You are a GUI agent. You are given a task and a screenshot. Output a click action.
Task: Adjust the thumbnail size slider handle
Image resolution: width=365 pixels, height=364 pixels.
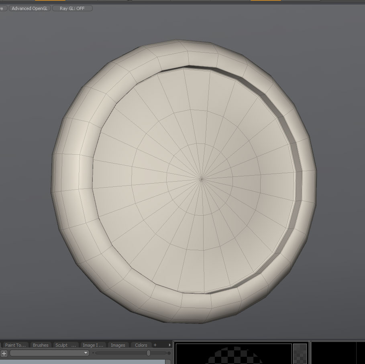pyautogui.click(x=148, y=353)
